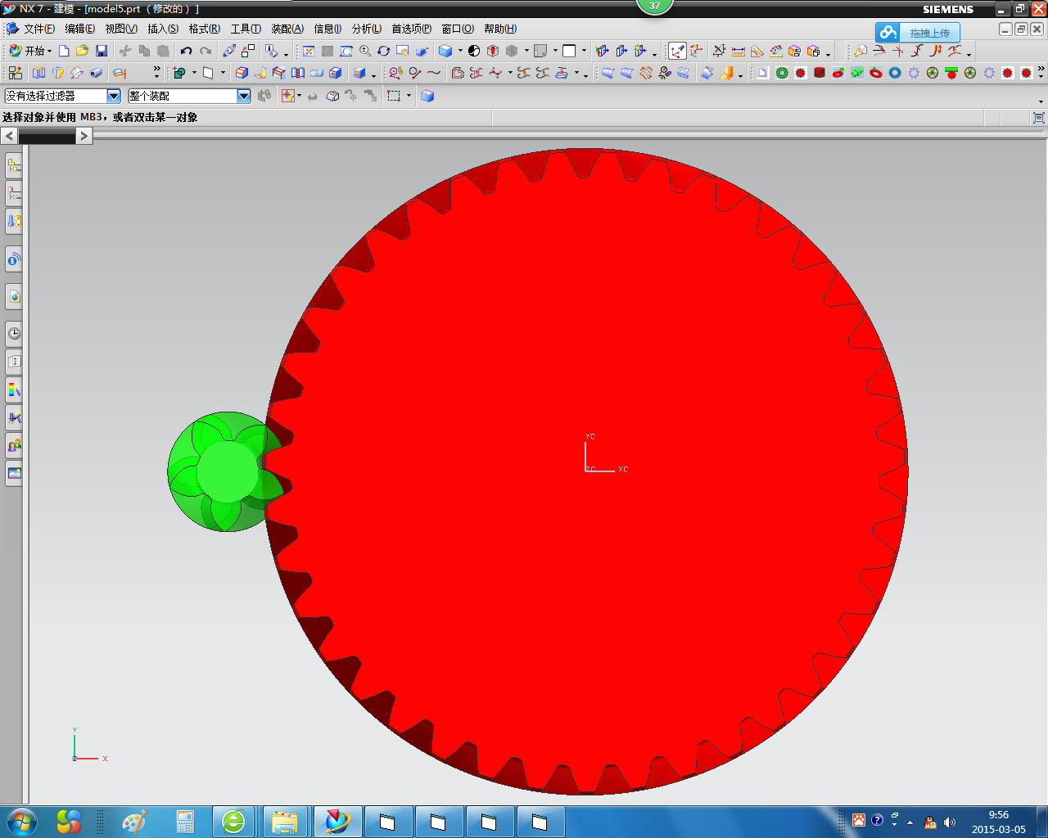The width and height of the screenshot is (1048, 838).
Task: Toggle shaded rendering style cube icon
Action: tap(445, 51)
